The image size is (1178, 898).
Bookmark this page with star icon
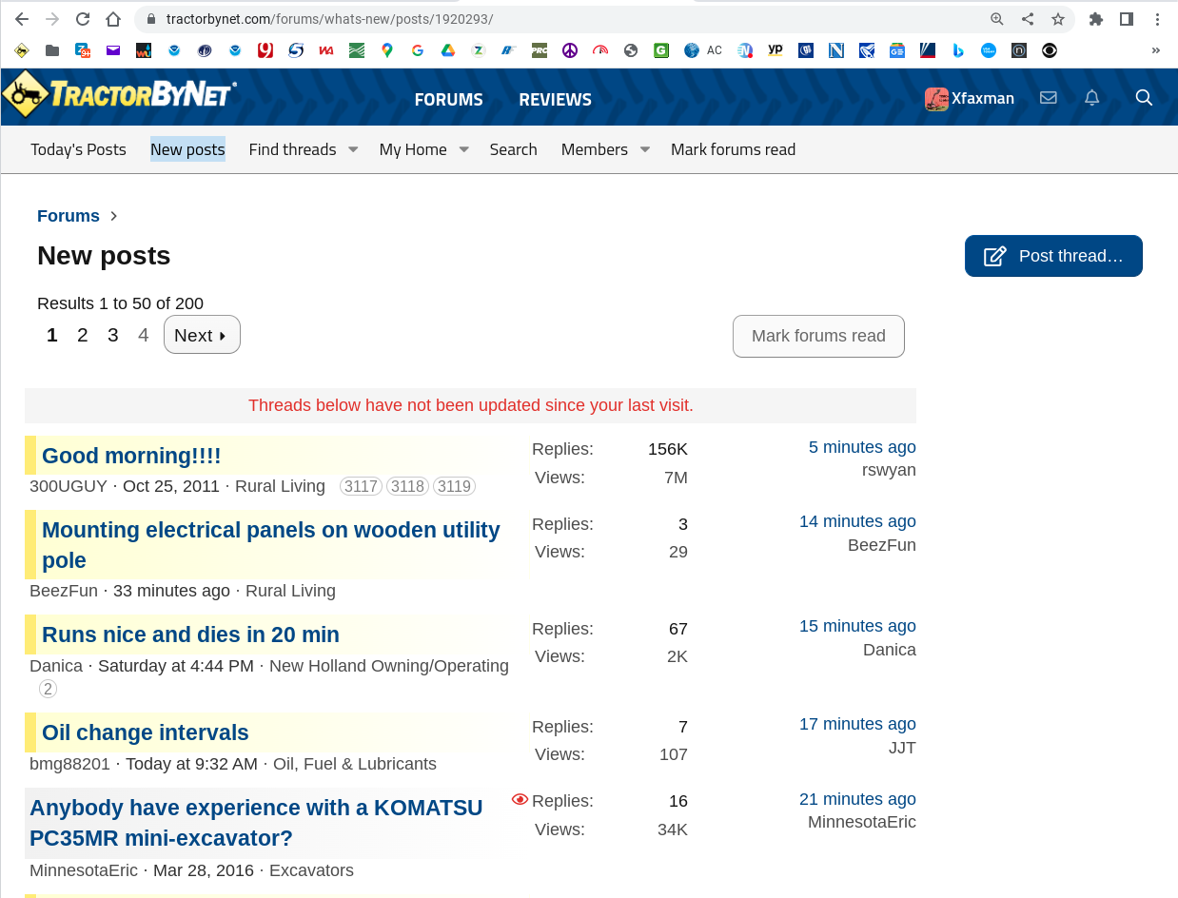(x=1057, y=19)
